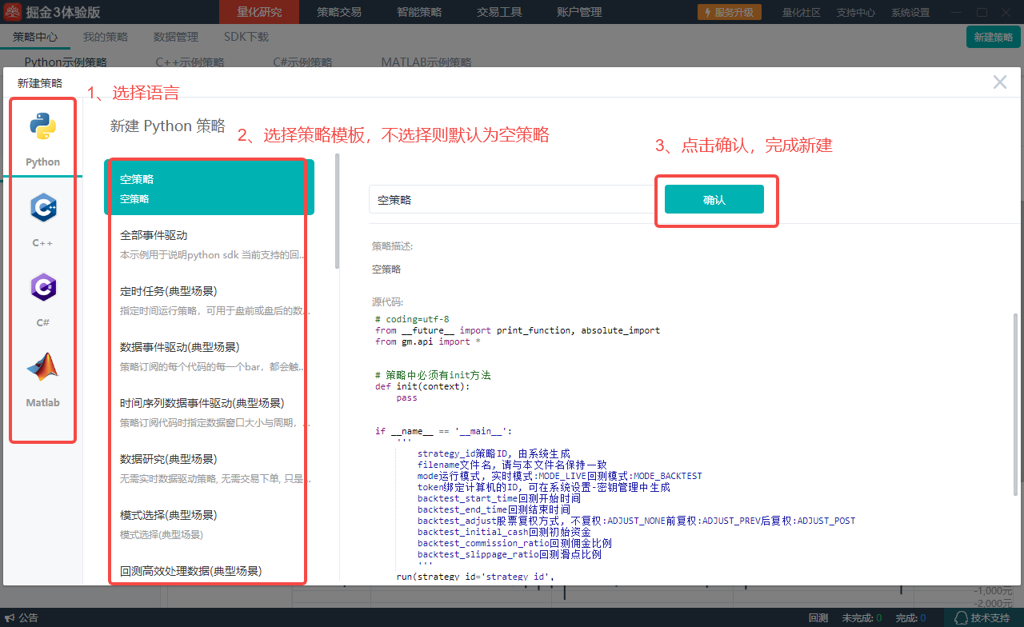Open the 策略交易 top menu
Screen dimensions: 1024x627
[x=338, y=12]
